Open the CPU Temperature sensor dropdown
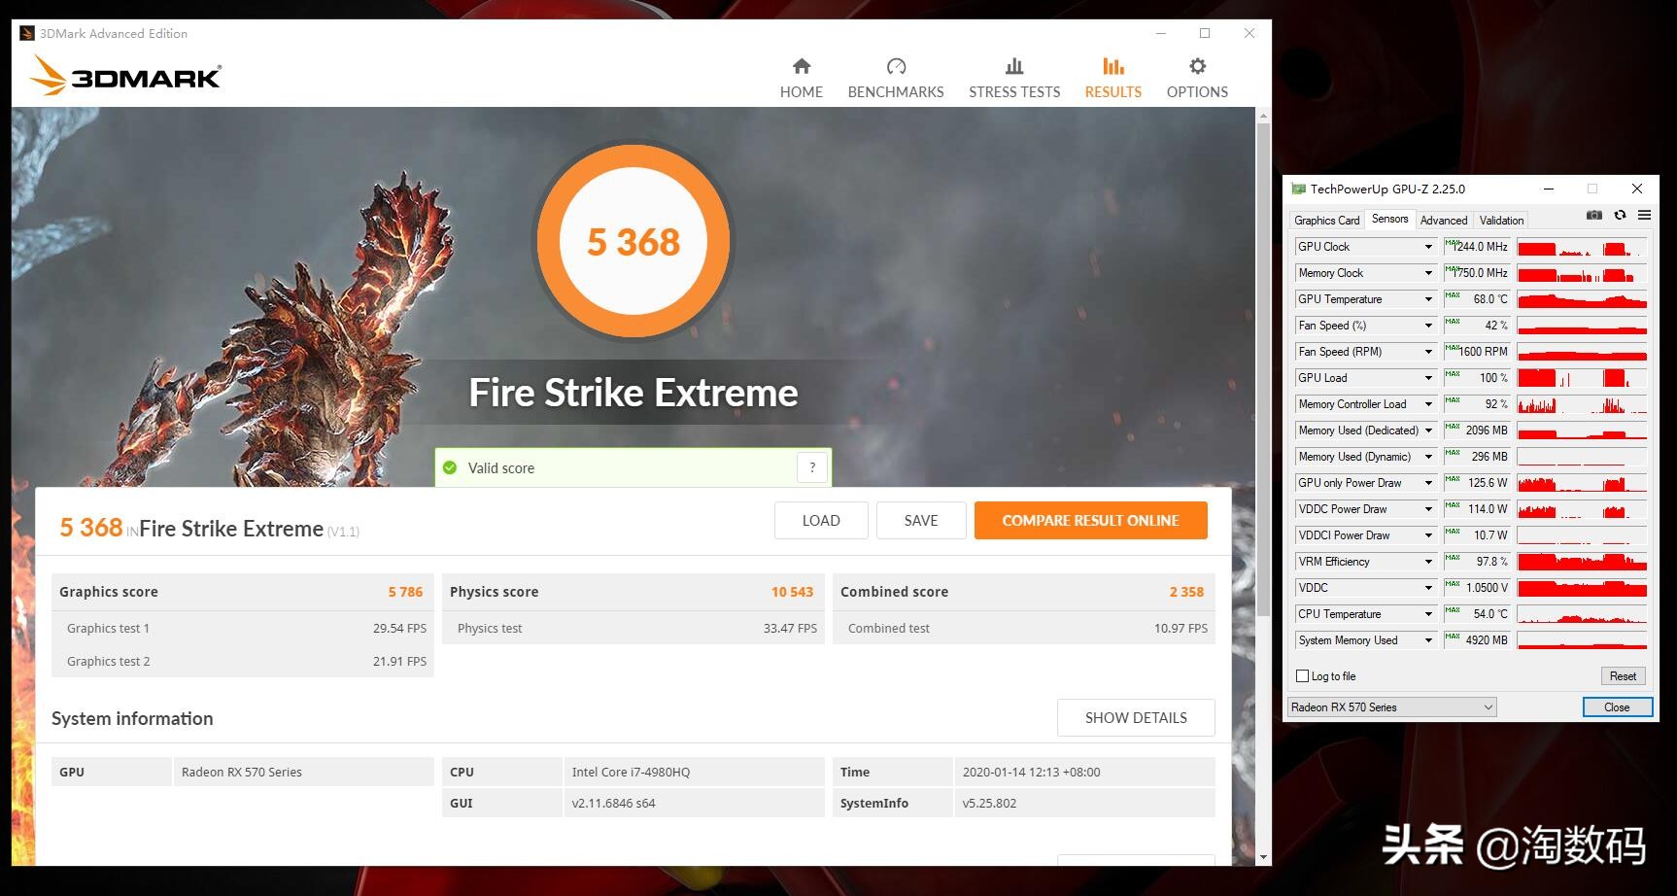Screen dimensions: 1677x896 pyautogui.click(x=1428, y=614)
